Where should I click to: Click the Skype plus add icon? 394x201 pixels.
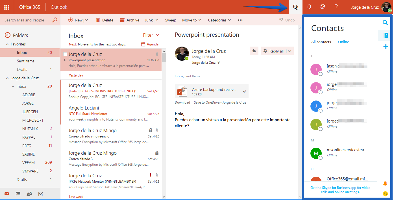point(386,47)
